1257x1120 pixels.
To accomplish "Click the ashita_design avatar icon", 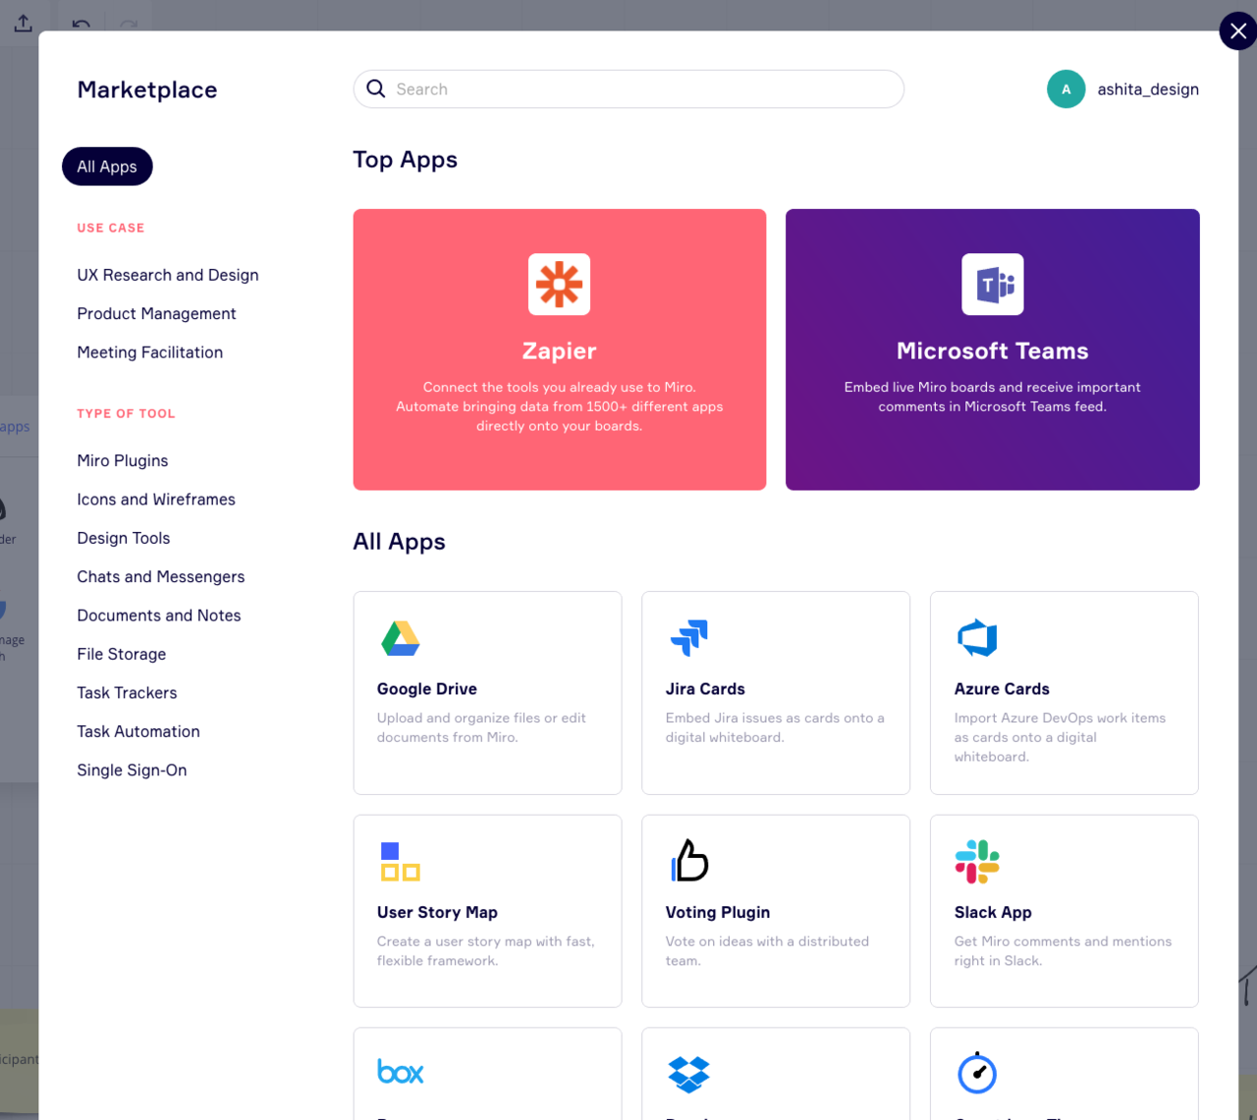I will pos(1066,89).
